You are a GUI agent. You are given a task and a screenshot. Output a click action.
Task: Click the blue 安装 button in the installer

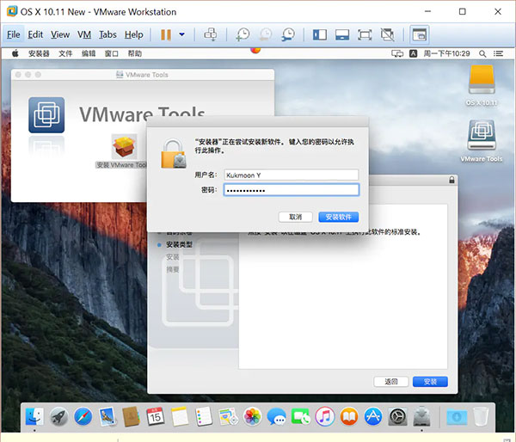tap(430, 382)
